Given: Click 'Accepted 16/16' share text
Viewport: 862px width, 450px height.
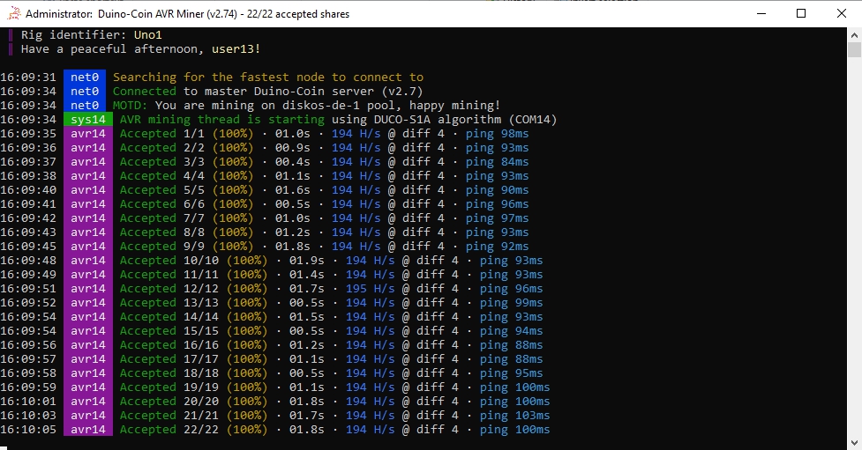Looking at the screenshot, I should [x=169, y=345].
